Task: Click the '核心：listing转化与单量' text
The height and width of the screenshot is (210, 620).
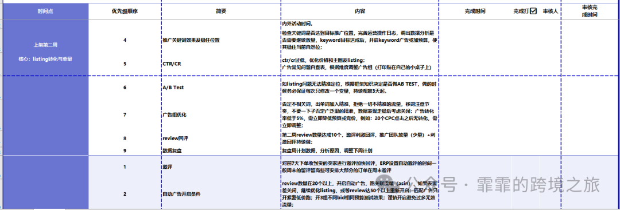Action: click(45, 59)
